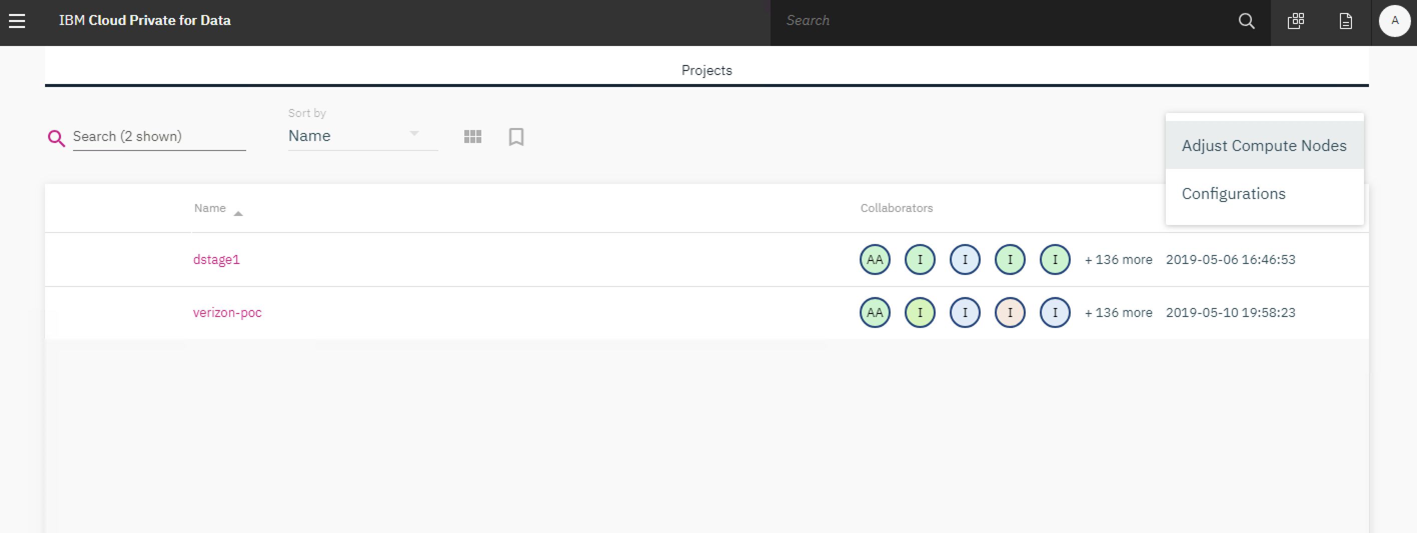
Task: Select Adjust Compute Nodes menu item
Action: [x=1264, y=145]
